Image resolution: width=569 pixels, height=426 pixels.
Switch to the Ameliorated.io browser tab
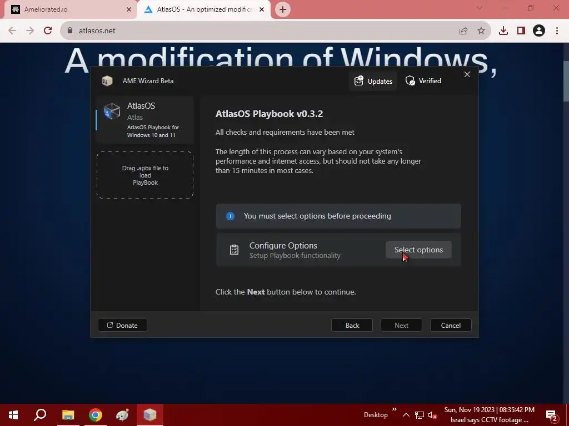click(x=71, y=9)
